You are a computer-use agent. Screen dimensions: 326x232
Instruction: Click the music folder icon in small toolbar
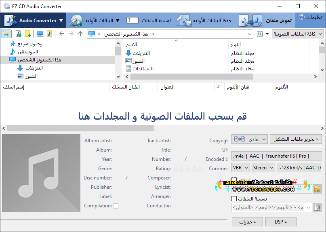(x=49, y=34)
